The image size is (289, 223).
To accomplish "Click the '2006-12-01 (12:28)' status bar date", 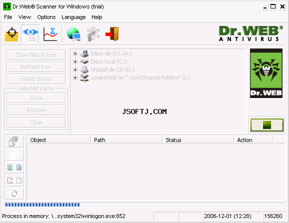I will [x=227, y=216].
